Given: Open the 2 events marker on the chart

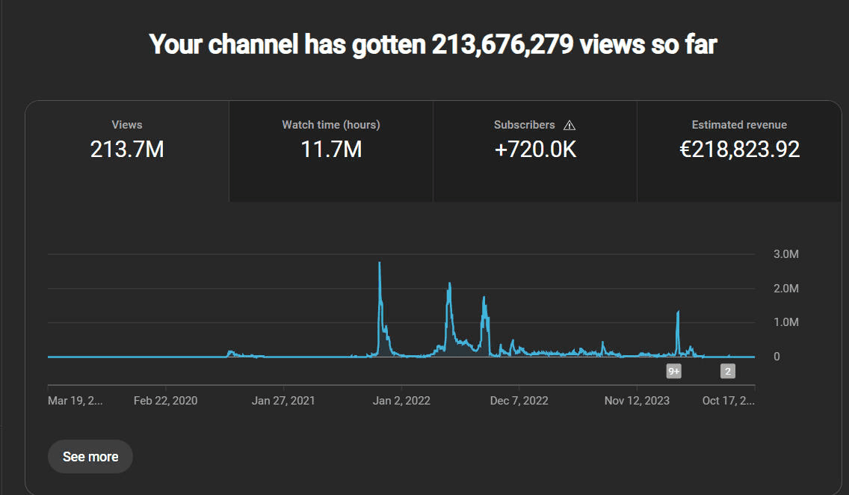Looking at the screenshot, I should coord(726,371).
